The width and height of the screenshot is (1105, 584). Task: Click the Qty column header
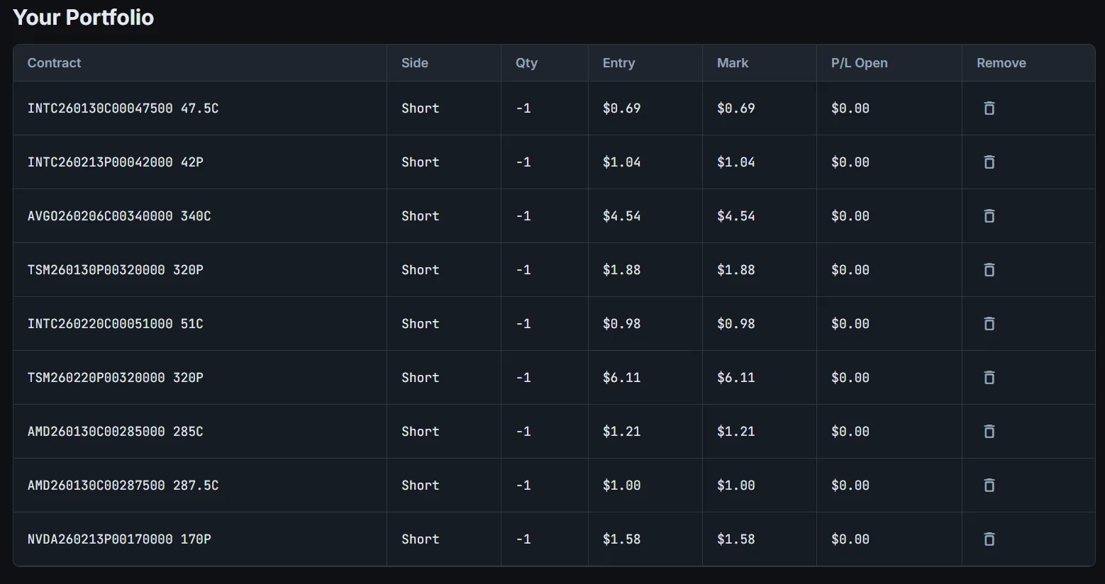(x=526, y=63)
